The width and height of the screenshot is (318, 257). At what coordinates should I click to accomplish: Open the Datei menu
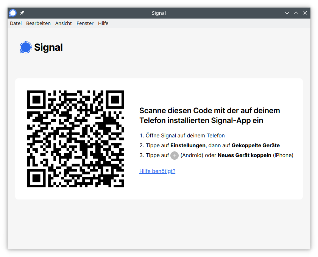(16, 23)
